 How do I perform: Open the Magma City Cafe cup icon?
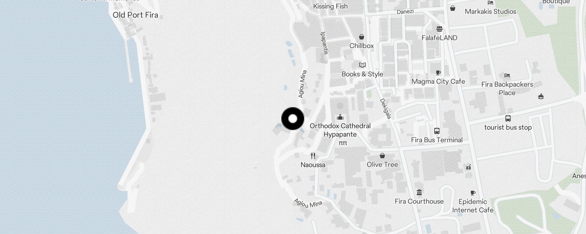coord(438,73)
